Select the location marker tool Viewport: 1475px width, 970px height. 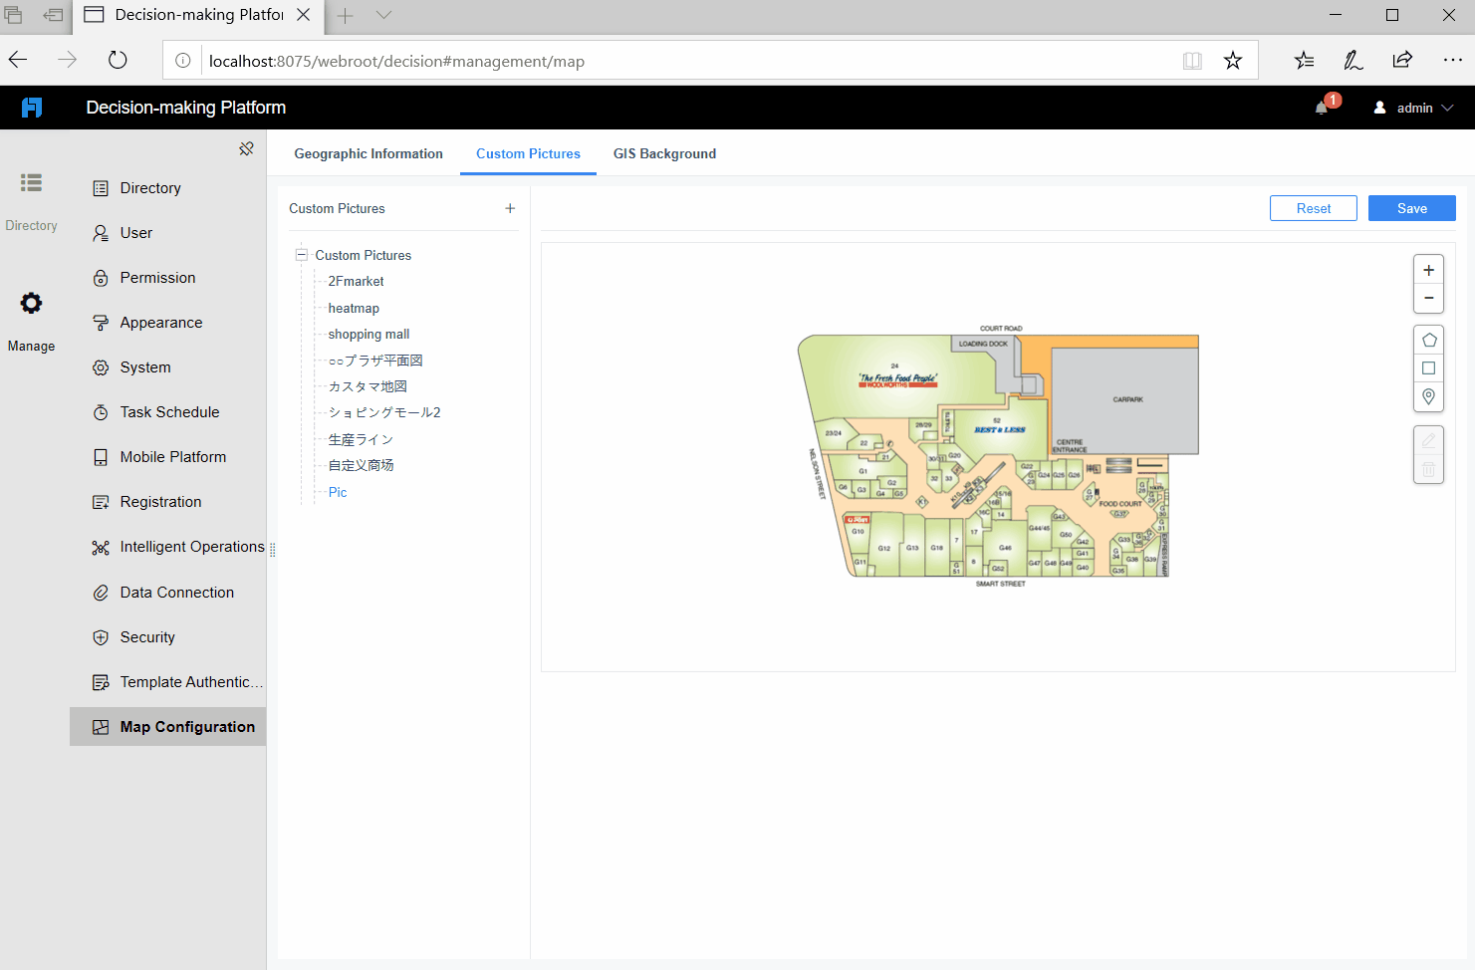click(1428, 396)
